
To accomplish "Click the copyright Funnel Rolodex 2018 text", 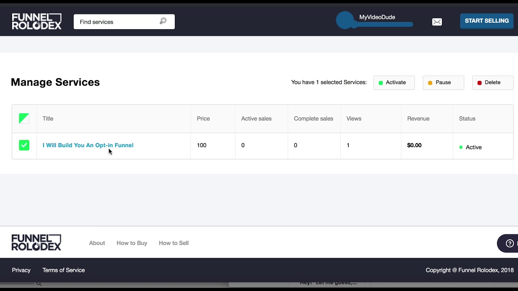I will point(470,270).
